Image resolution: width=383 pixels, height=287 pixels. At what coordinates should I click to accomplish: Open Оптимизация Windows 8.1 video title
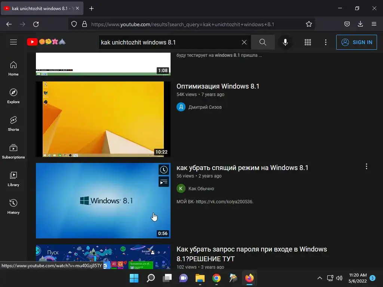[x=218, y=86]
